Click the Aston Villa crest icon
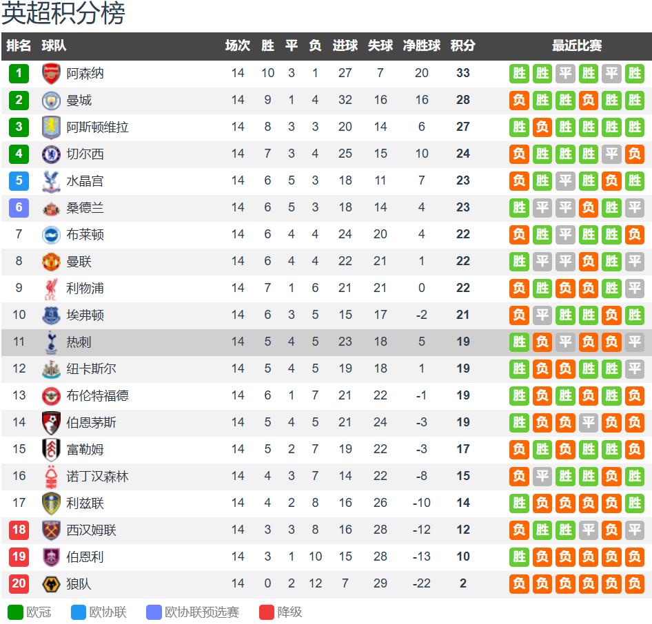Image resolution: width=652 pixels, height=624 pixels. [x=52, y=127]
